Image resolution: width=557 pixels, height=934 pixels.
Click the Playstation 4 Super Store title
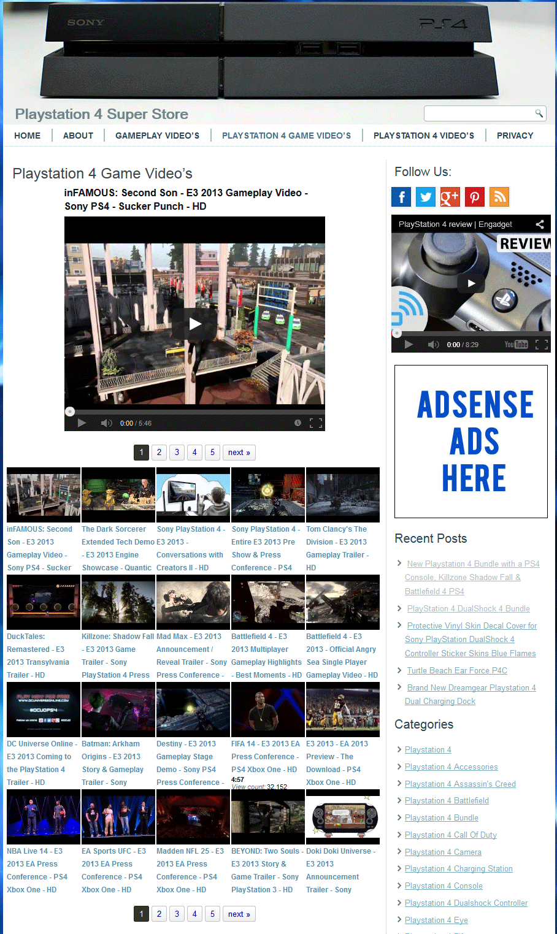tap(102, 114)
